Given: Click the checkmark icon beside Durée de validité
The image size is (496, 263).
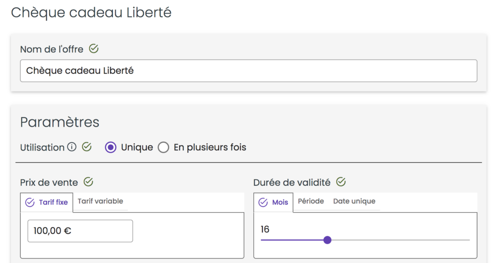Looking at the screenshot, I should coord(341,182).
